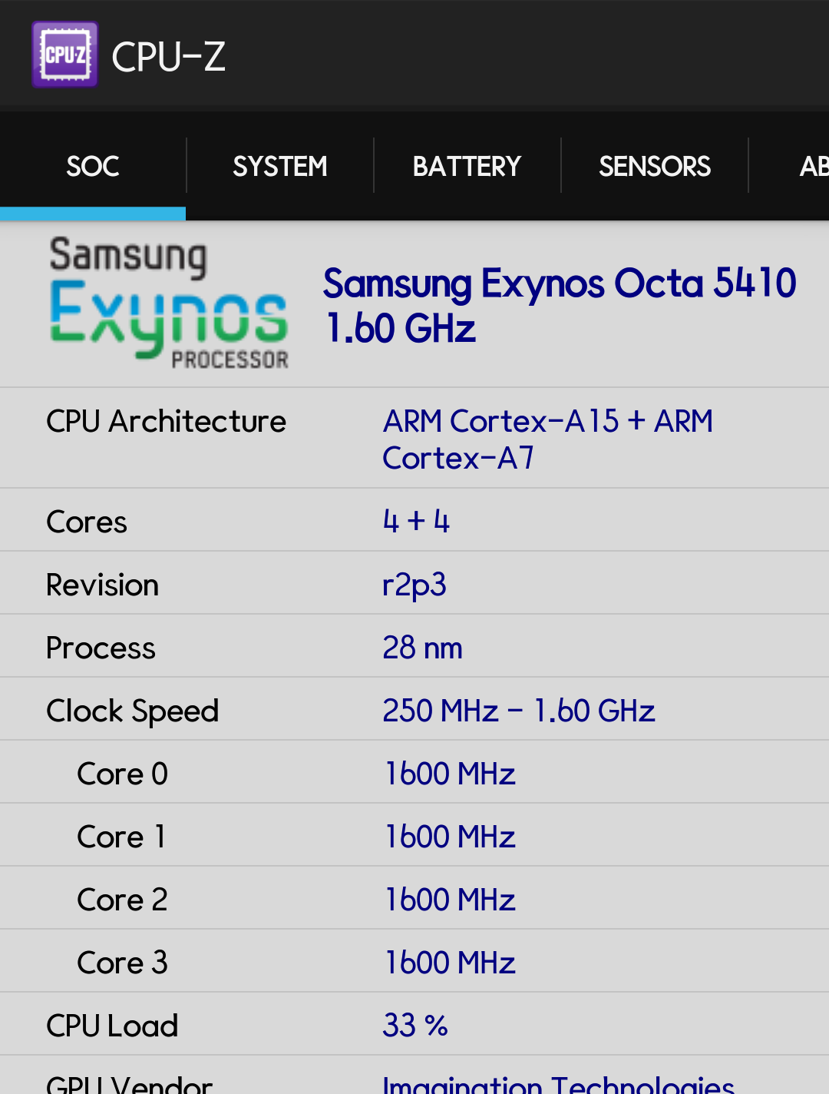This screenshot has height=1094, width=829.
Task: Select the Core 1 frequency row
Action: point(414,837)
